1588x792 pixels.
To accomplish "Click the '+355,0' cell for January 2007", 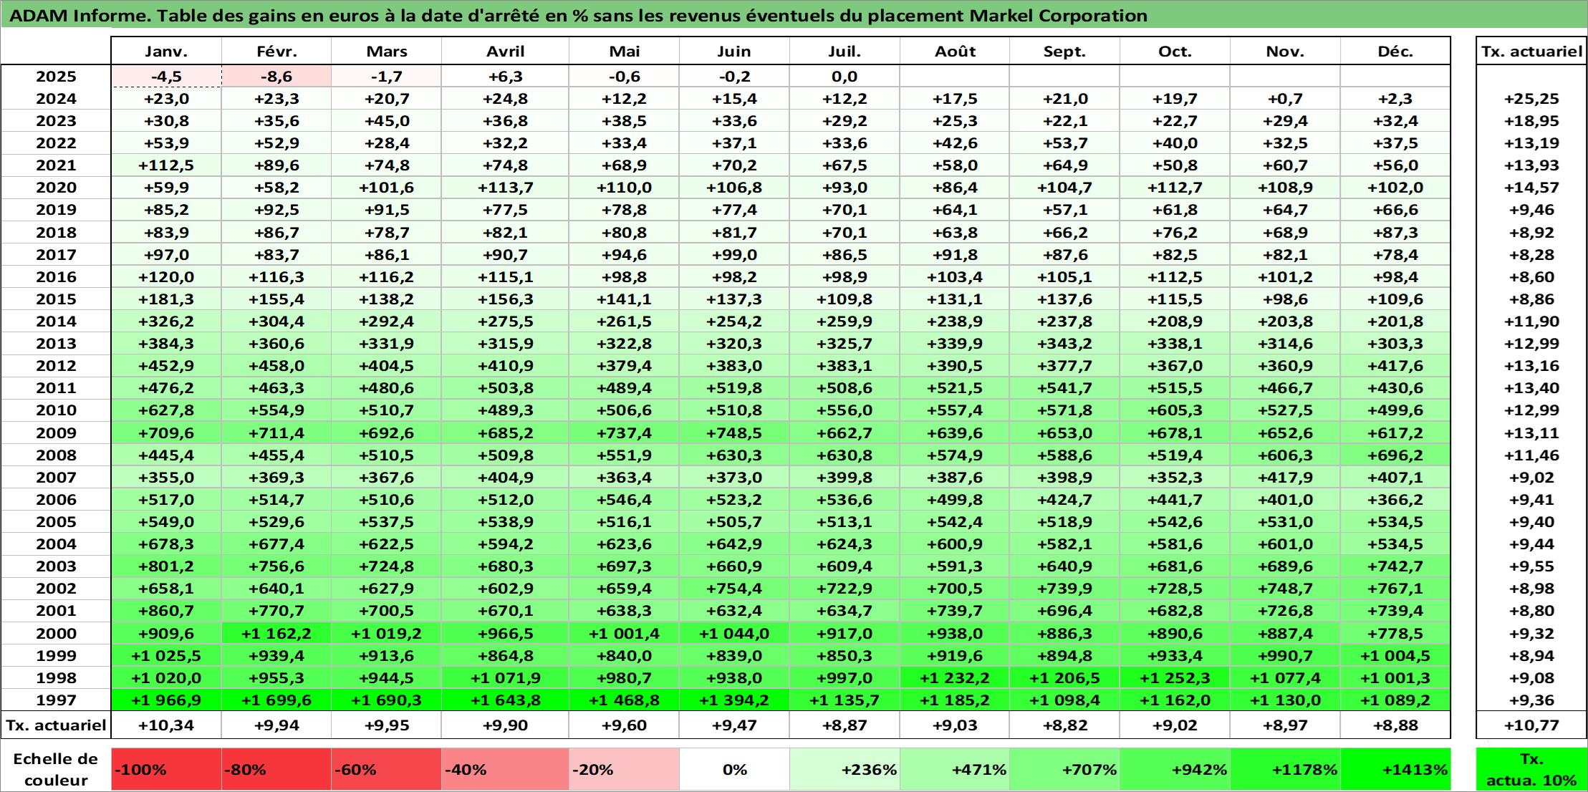I will tap(166, 477).
